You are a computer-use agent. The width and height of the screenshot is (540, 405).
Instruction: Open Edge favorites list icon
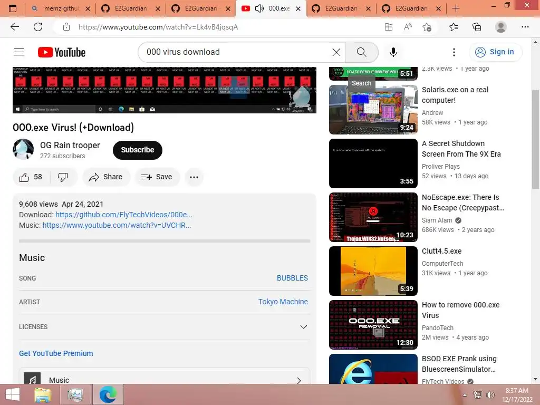pyautogui.click(x=454, y=27)
